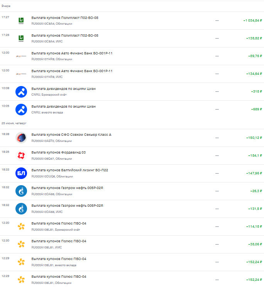The image size is (264, 287).
Task: Click the Балтийский лизинг БЛ icon
Action: pyautogui.click(x=21, y=173)
